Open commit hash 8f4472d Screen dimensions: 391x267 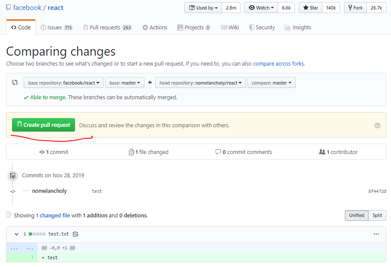pos(377,191)
